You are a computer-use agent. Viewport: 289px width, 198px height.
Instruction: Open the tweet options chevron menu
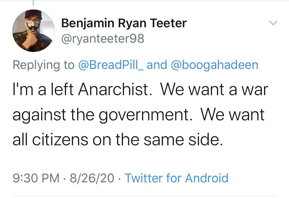click(x=273, y=23)
